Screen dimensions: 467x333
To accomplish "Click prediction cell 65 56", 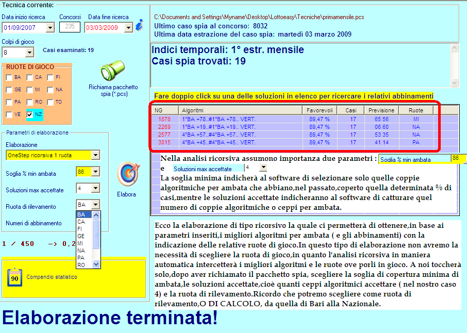I will [381, 119].
